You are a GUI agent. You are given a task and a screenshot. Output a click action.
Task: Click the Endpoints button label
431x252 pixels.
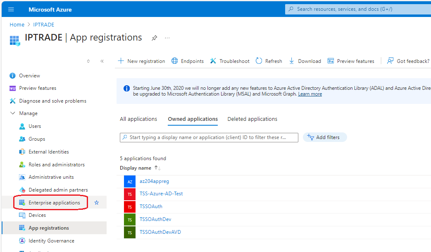click(193, 61)
